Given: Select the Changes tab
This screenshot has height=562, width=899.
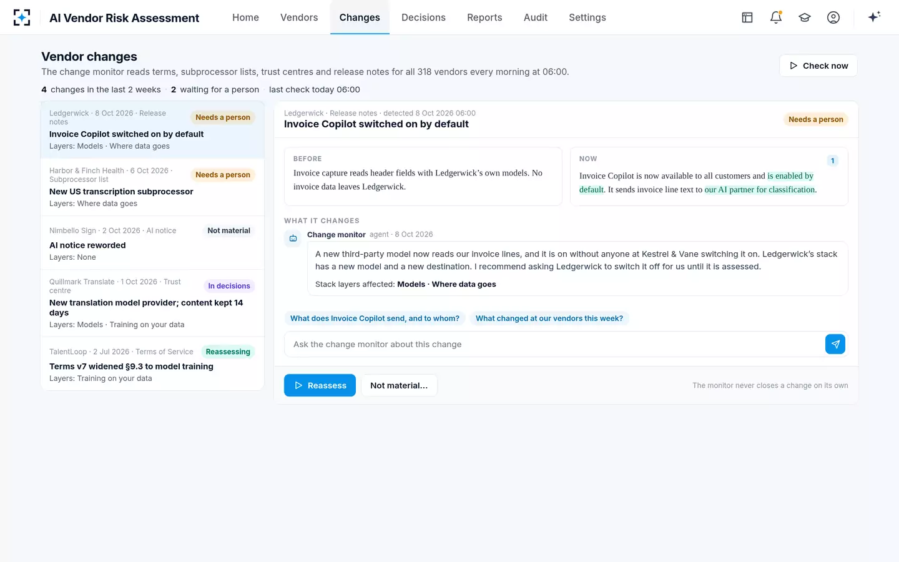Looking at the screenshot, I should click(360, 17).
